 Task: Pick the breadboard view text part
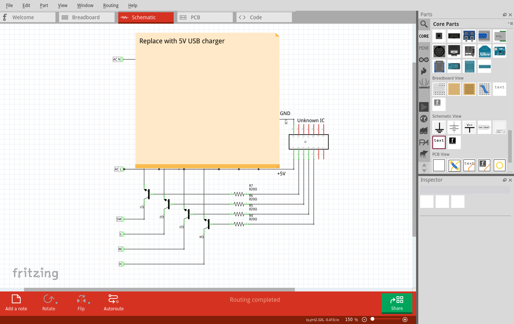[x=500, y=89]
